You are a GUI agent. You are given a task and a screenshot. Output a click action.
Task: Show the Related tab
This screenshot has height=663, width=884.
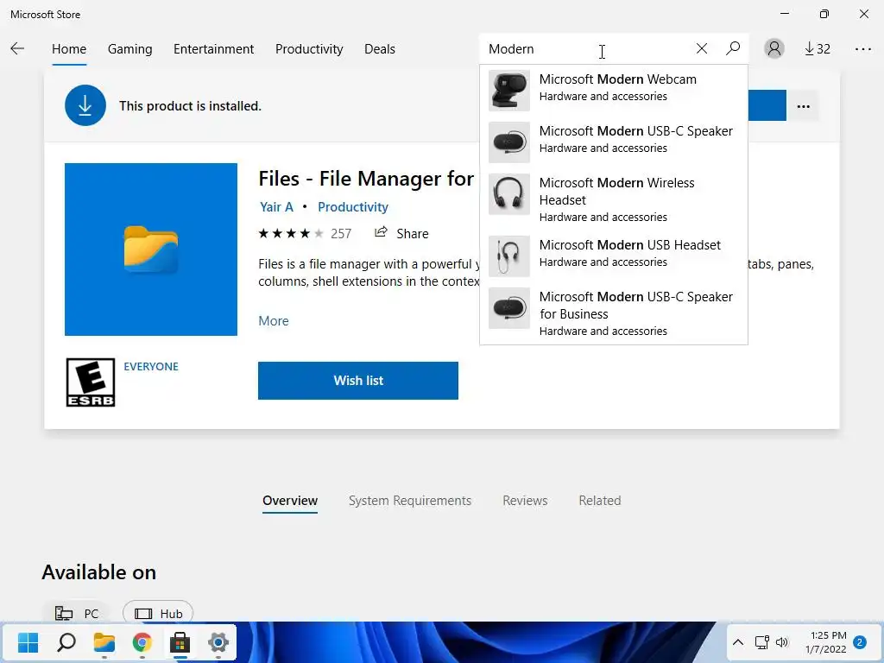coord(600,501)
